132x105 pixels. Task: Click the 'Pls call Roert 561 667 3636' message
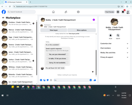tap(55, 68)
